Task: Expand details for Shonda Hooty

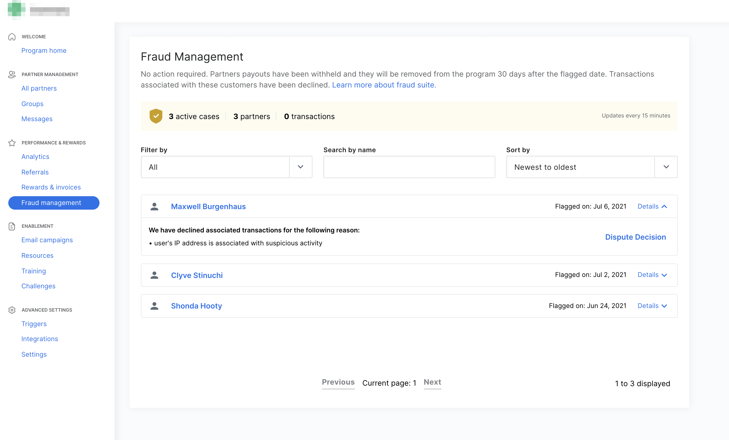Action: 652,306
